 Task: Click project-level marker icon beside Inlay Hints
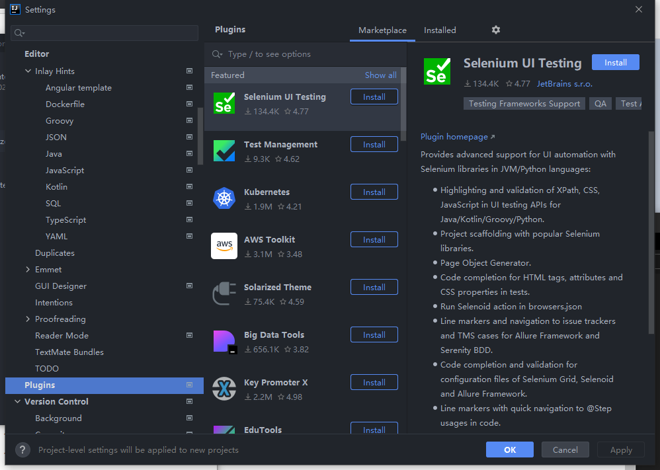[x=189, y=71]
